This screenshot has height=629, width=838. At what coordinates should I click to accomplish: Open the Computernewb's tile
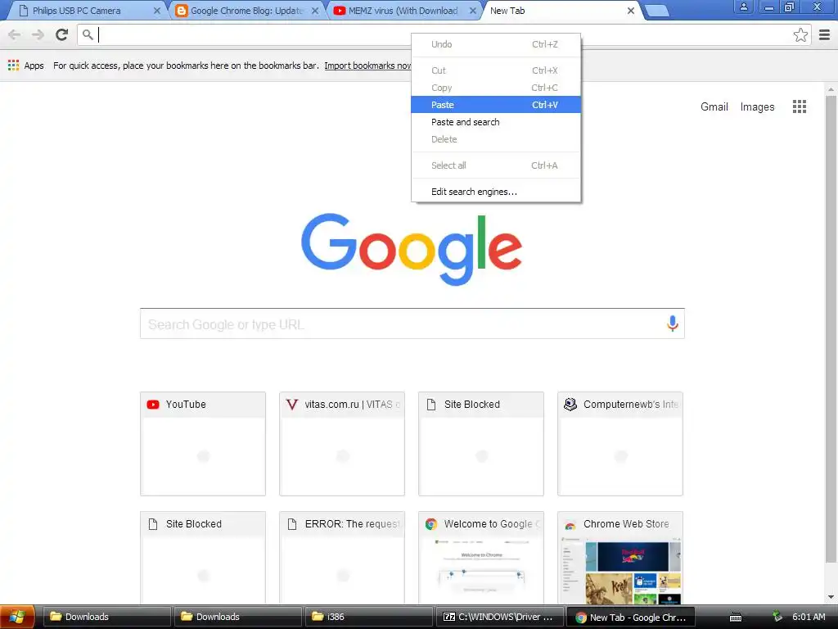tap(620, 443)
